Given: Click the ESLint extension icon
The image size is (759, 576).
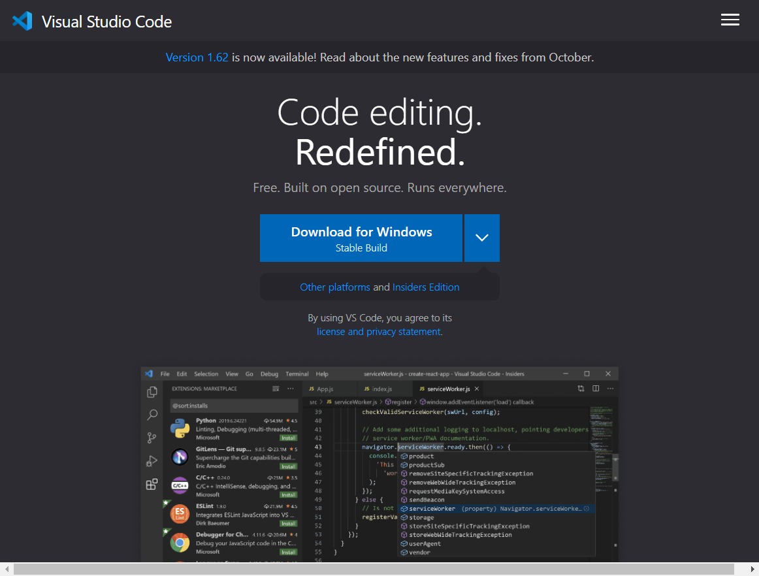Looking at the screenshot, I should (180, 514).
